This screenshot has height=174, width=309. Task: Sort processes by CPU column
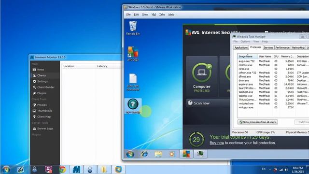[x=276, y=57]
